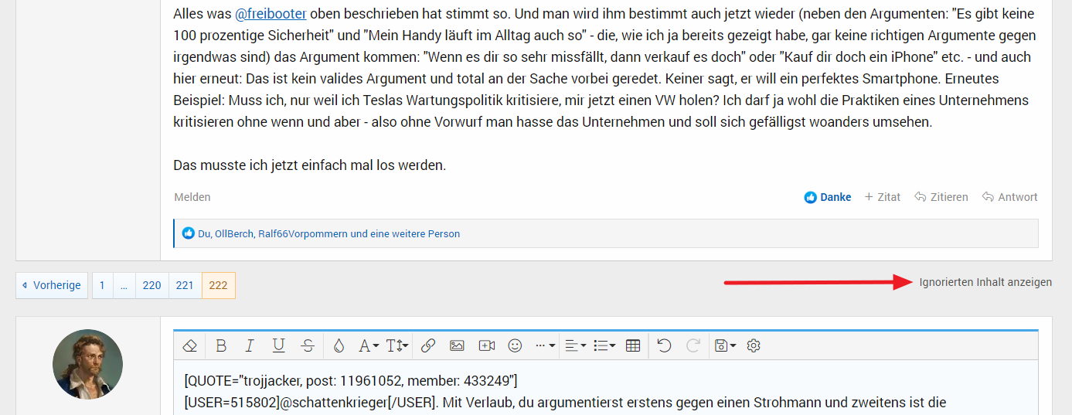Click the Melden report link
1072x415 pixels.
(x=192, y=197)
